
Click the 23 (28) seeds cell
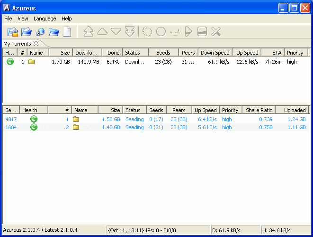click(x=163, y=62)
